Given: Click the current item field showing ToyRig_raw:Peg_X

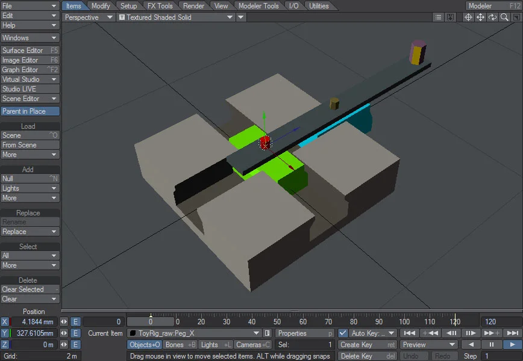Looking at the screenshot, I should click(193, 333).
